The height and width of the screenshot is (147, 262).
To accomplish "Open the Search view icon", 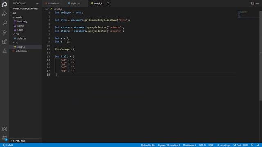I will (x=5, y=23).
